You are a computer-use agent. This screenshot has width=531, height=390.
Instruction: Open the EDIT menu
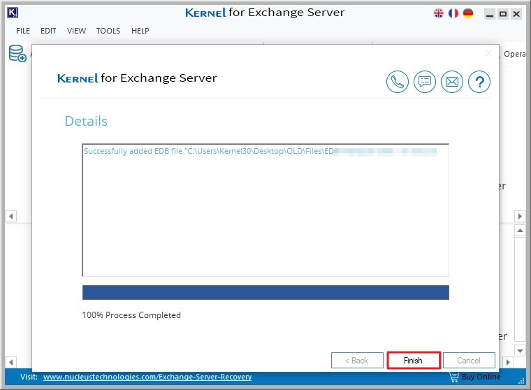[48, 31]
